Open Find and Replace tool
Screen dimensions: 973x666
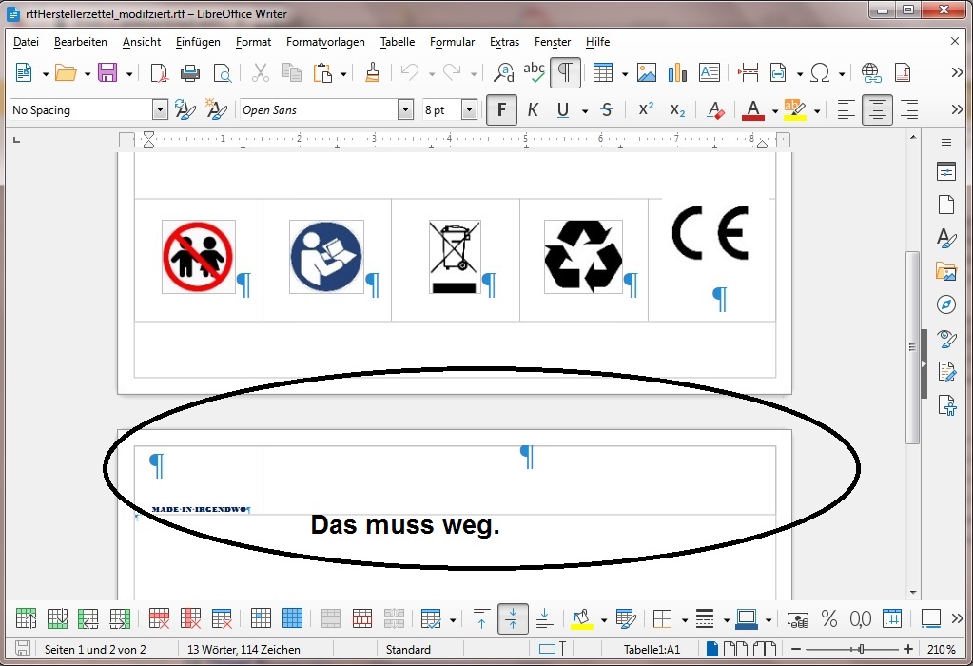[x=503, y=73]
